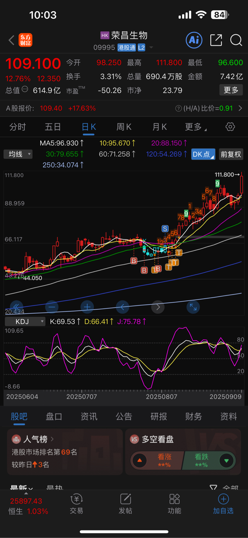Viewport: 248px width, 538px height.
Task: Expand index bar up arrow
Action: [x=26, y=493]
